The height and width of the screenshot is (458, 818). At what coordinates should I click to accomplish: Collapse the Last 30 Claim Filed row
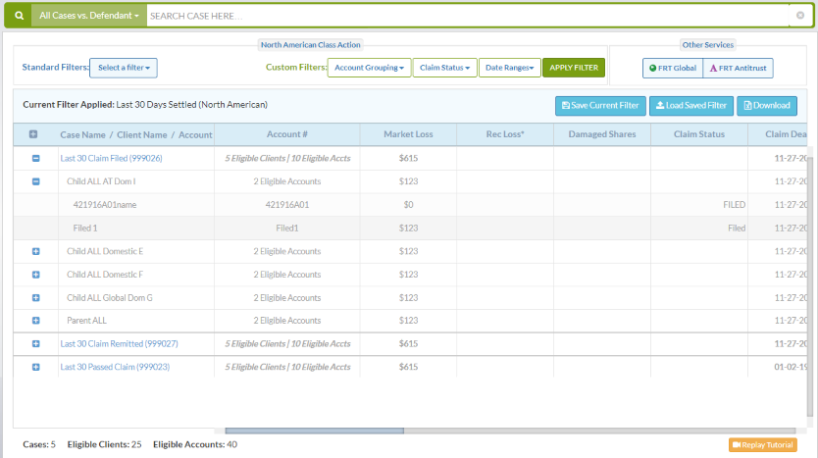tap(35, 158)
